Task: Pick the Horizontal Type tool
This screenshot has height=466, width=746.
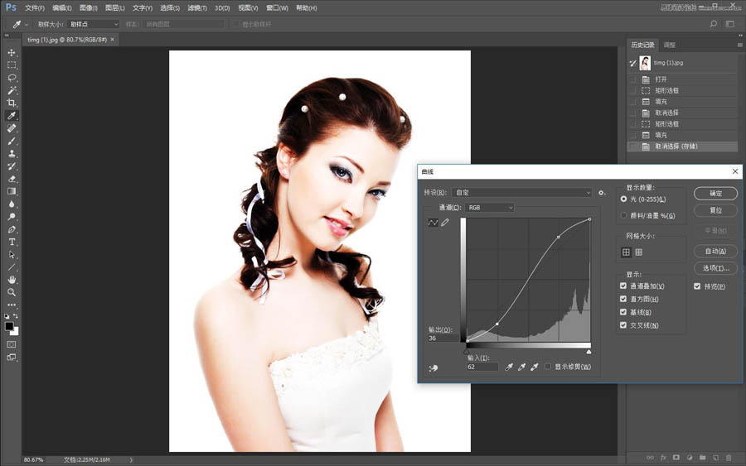Action: click(12, 242)
